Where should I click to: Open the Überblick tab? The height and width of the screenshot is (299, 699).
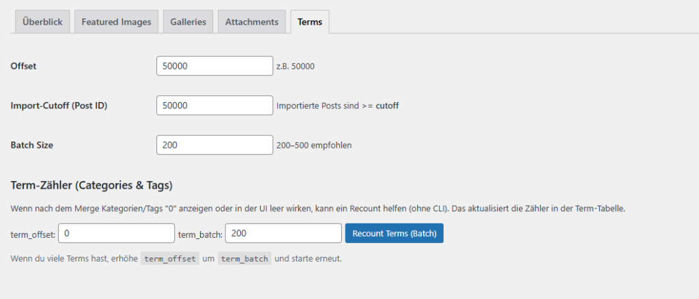(42, 22)
